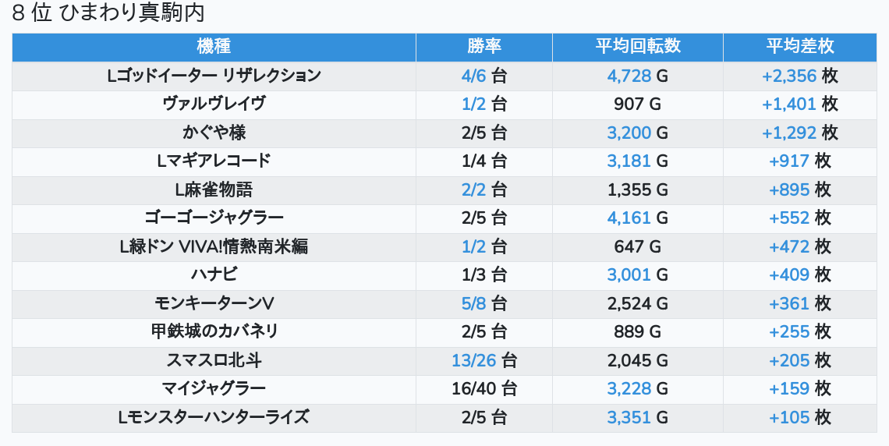Sort by the 機種 column header
Image resolution: width=889 pixels, height=446 pixels.
tap(214, 47)
